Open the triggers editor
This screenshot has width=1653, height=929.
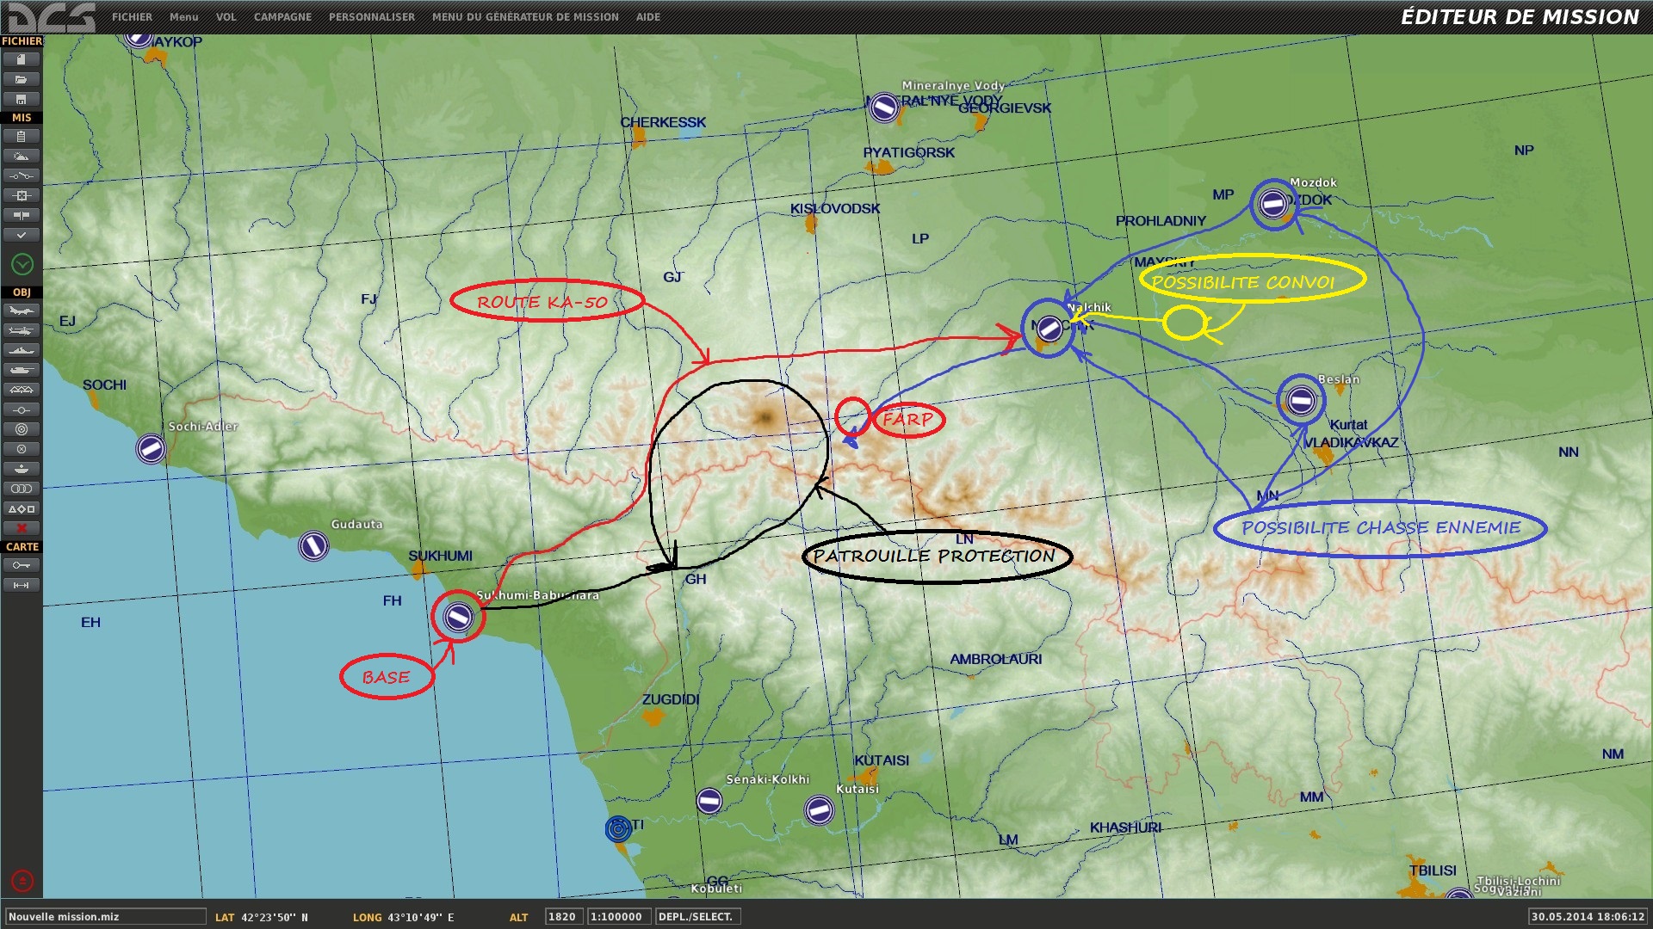click(x=22, y=175)
